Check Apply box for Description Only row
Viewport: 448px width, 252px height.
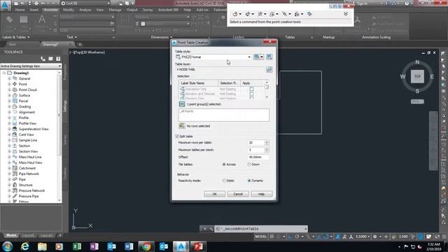[251, 89]
